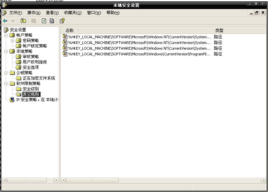The width and height of the screenshot is (268, 192).
Task: Select 帐户锁定策略 in the tree
Action: click(35, 46)
